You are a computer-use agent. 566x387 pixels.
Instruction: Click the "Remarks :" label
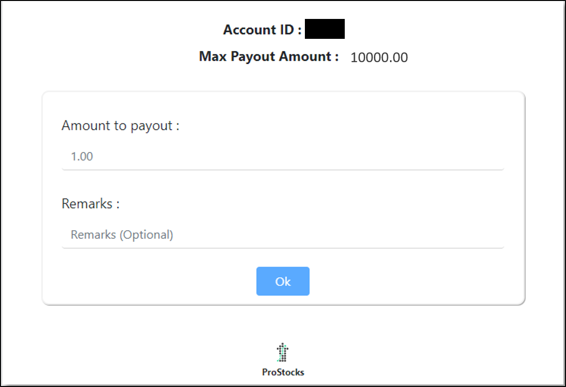[90, 203]
